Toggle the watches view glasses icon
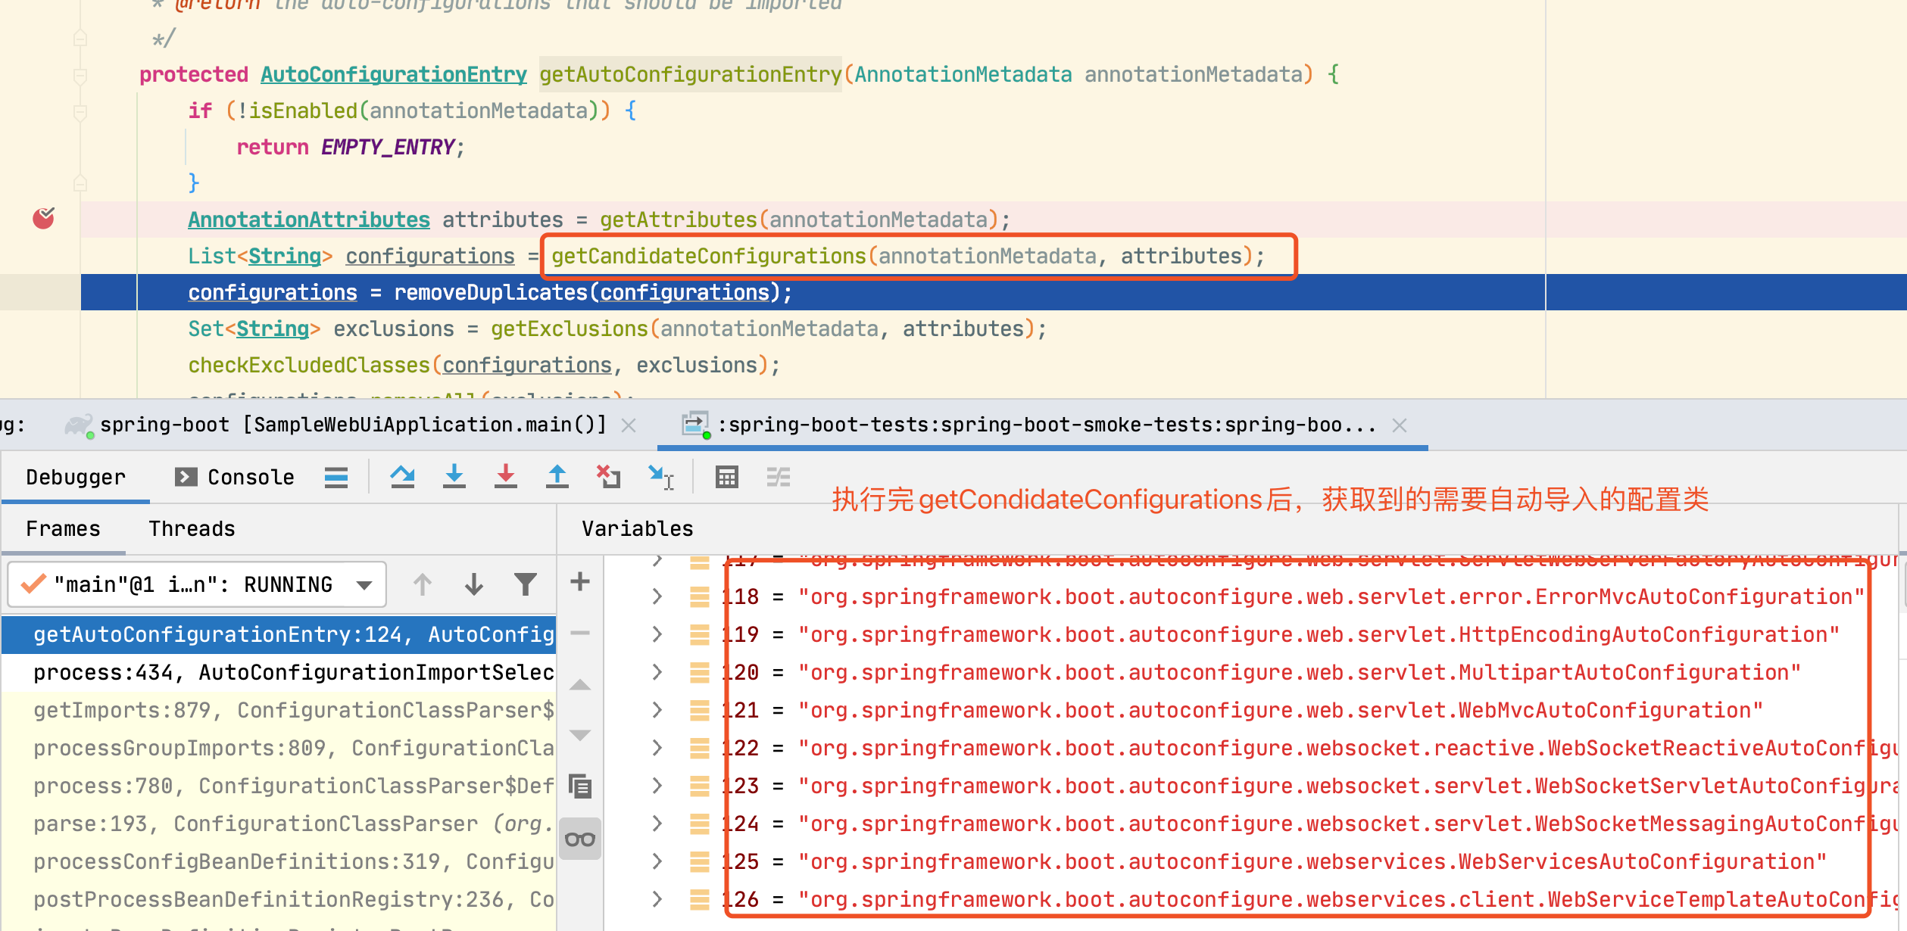Image resolution: width=1907 pixels, height=931 pixels. click(x=580, y=839)
